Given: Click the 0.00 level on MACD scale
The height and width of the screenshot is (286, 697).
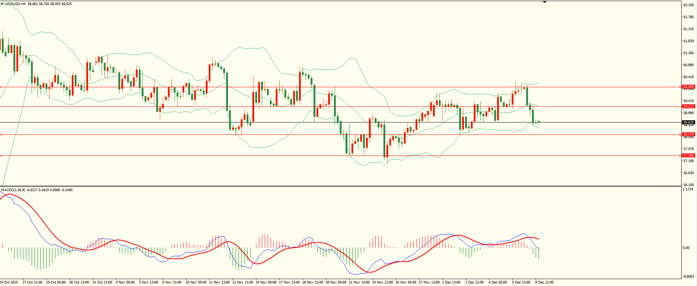Looking at the screenshot, I should point(686,248).
